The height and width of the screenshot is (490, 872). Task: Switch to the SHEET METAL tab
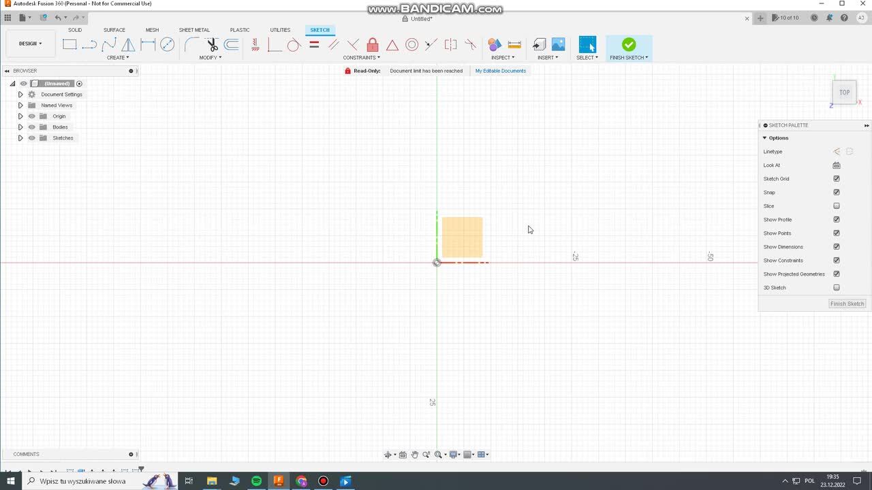[x=194, y=30]
